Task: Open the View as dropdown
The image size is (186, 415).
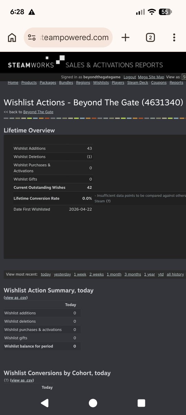Action: 184,77
